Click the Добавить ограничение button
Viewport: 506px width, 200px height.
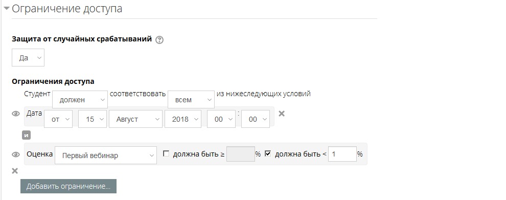(68, 186)
